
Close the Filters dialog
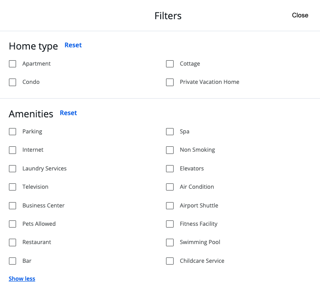click(300, 15)
